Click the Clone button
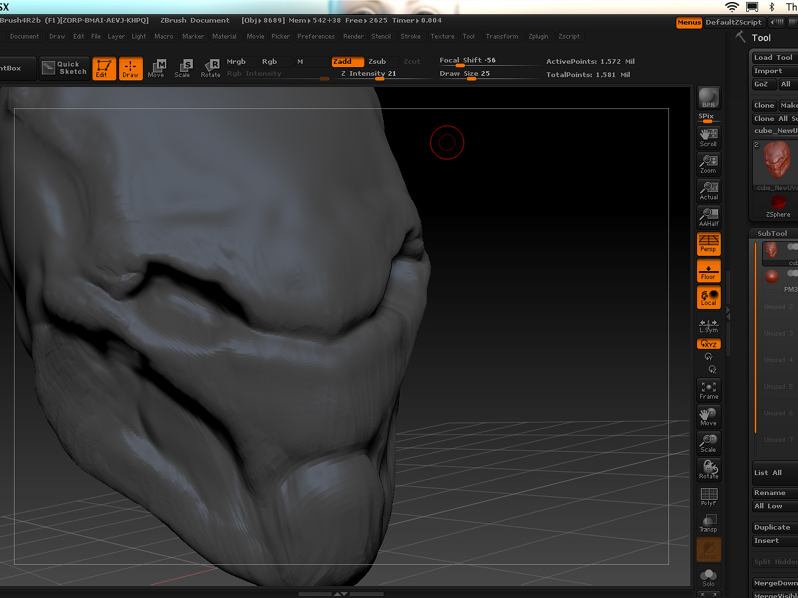The image size is (798, 598). [x=764, y=106]
